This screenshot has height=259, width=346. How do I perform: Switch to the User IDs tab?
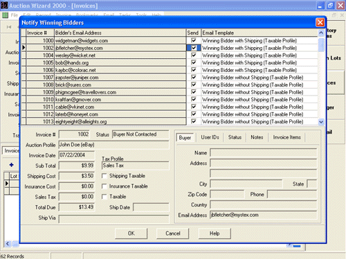click(x=210, y=137)
